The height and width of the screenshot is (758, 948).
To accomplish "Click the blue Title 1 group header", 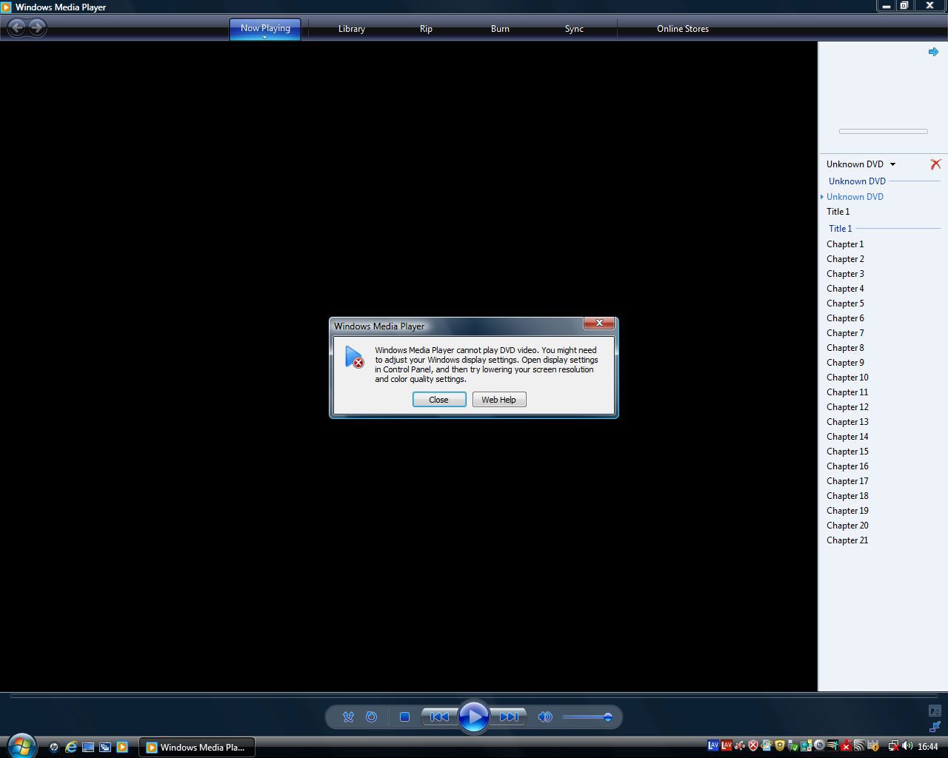I will tap(840, 229).
